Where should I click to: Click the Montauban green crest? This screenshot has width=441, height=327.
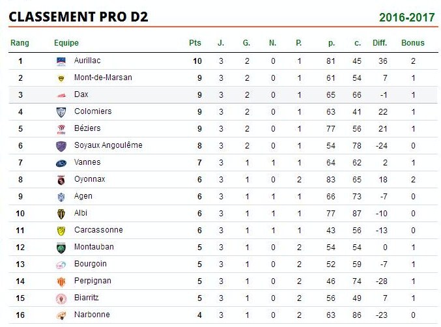tap(61, 248)
